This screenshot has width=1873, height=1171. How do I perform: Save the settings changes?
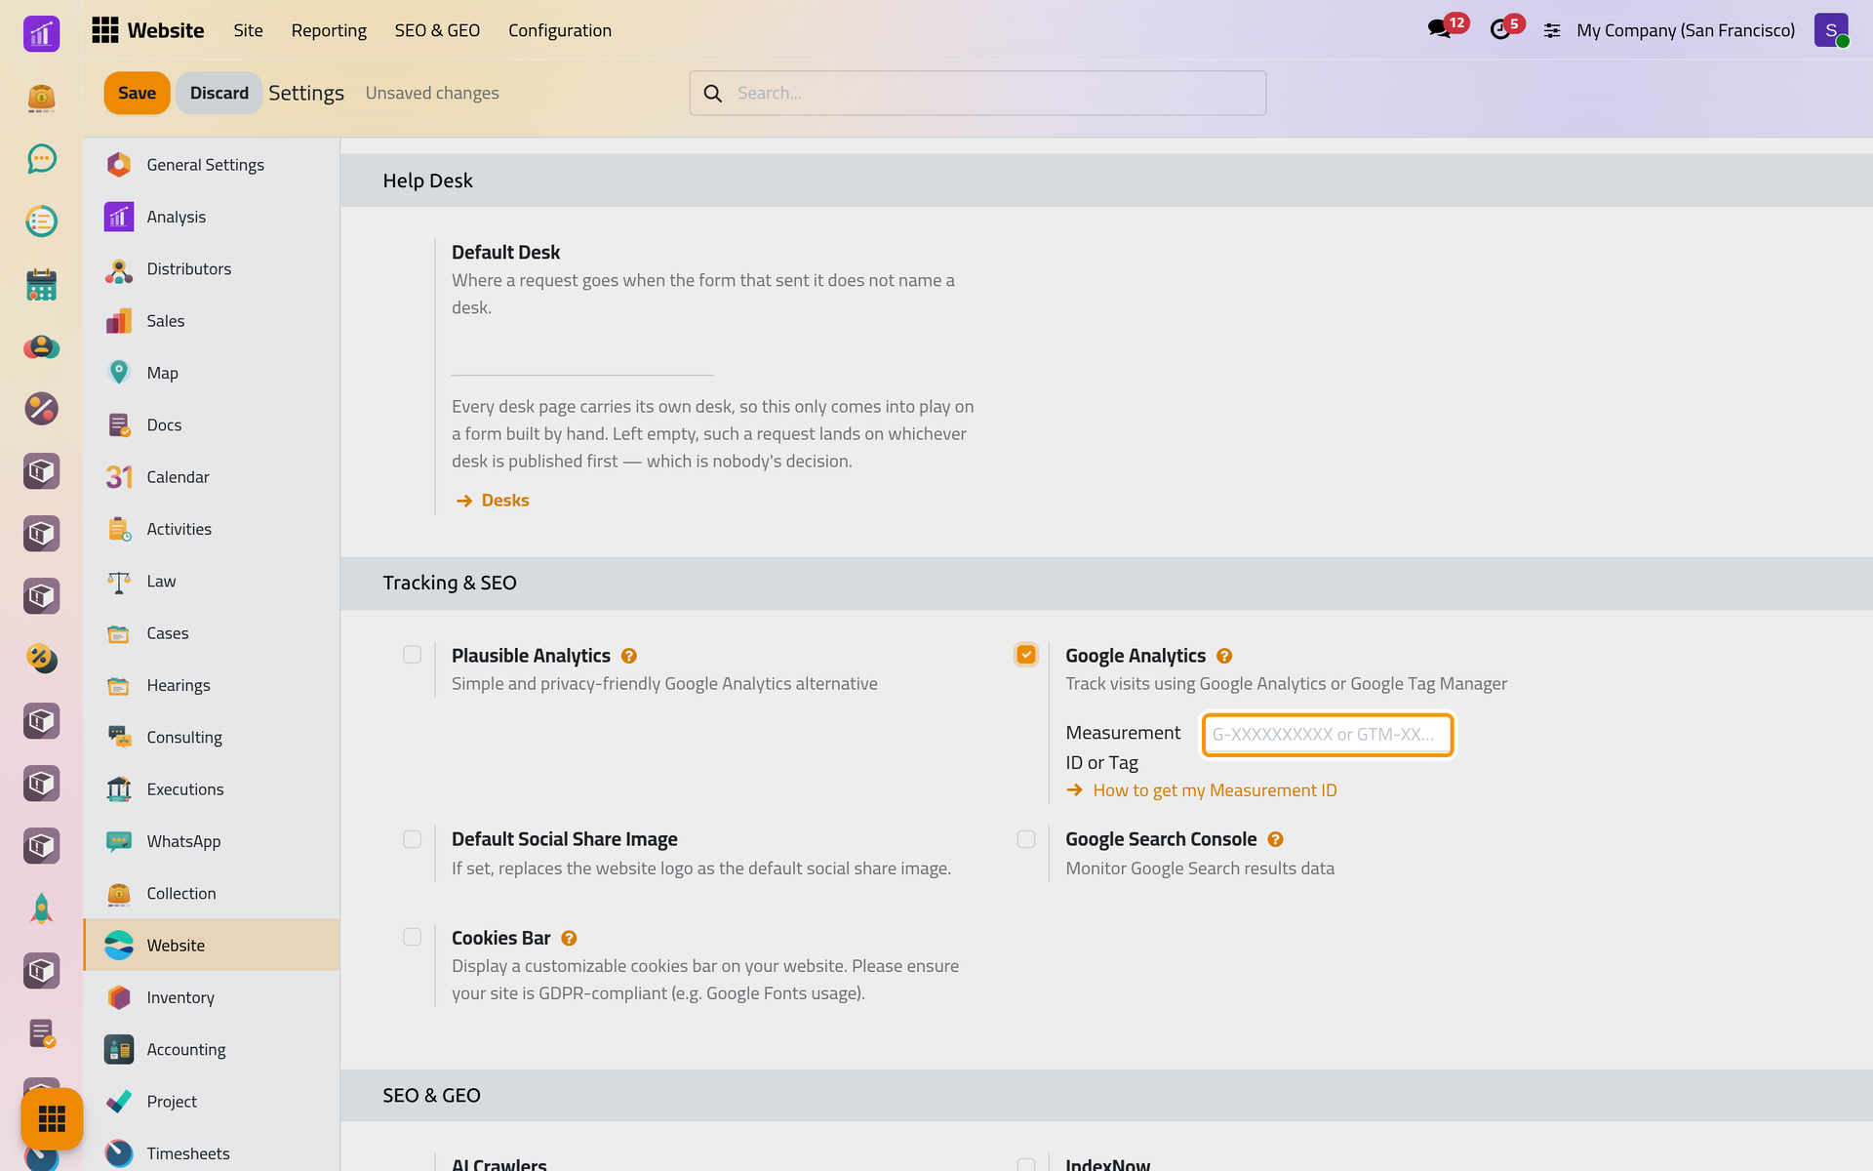[137, 93]
